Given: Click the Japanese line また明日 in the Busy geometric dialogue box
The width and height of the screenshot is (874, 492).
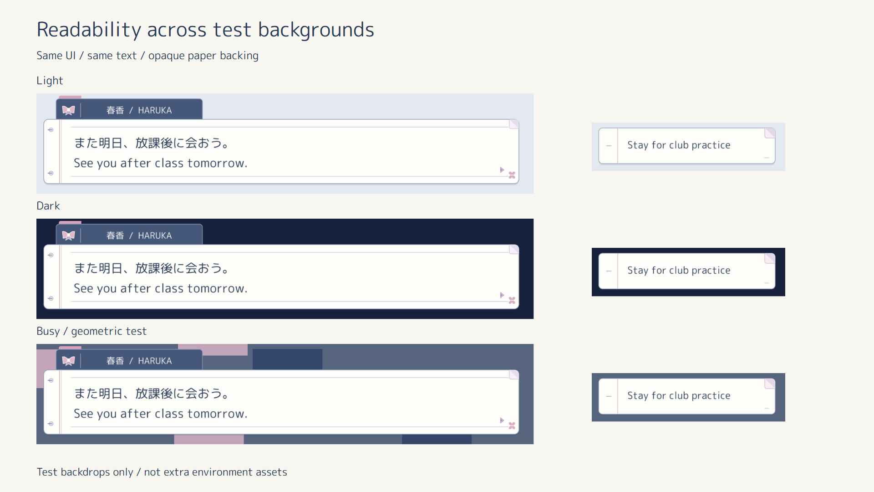Looking at the screenshot, I should (x=152, y=394).
